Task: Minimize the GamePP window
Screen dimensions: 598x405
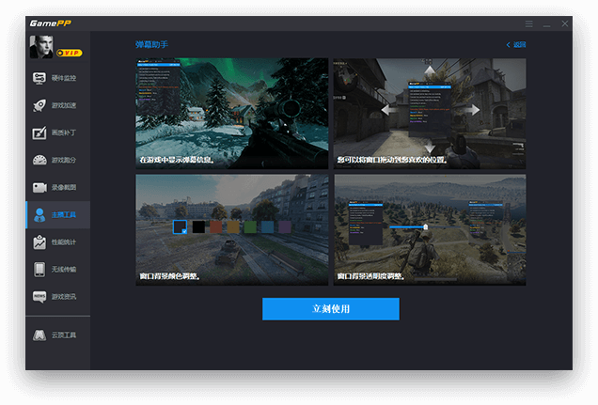Action: click(547, 24)
